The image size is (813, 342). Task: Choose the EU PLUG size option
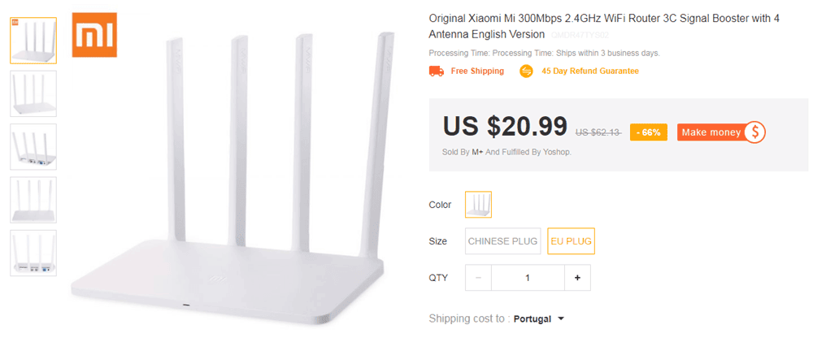point(572,241)
